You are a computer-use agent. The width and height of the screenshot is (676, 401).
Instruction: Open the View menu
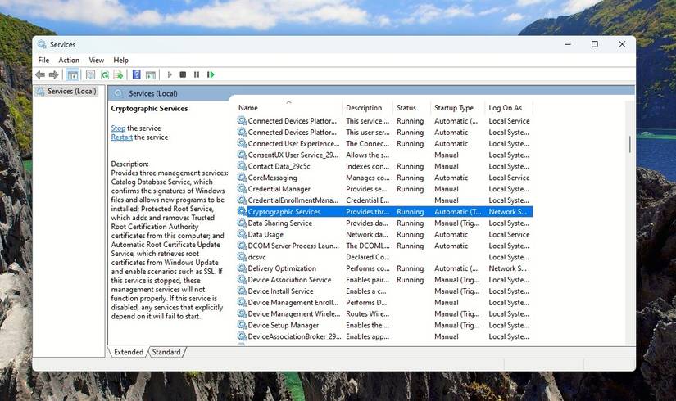click(x=97, y=61)
